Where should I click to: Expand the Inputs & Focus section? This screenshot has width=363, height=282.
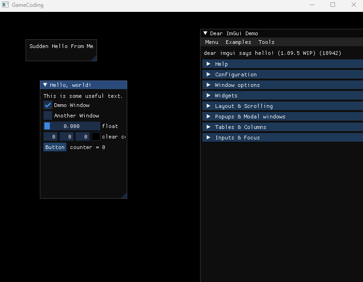283,138
